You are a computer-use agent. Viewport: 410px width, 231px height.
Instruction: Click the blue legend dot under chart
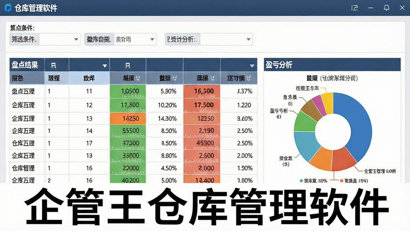tap(301, 181)
